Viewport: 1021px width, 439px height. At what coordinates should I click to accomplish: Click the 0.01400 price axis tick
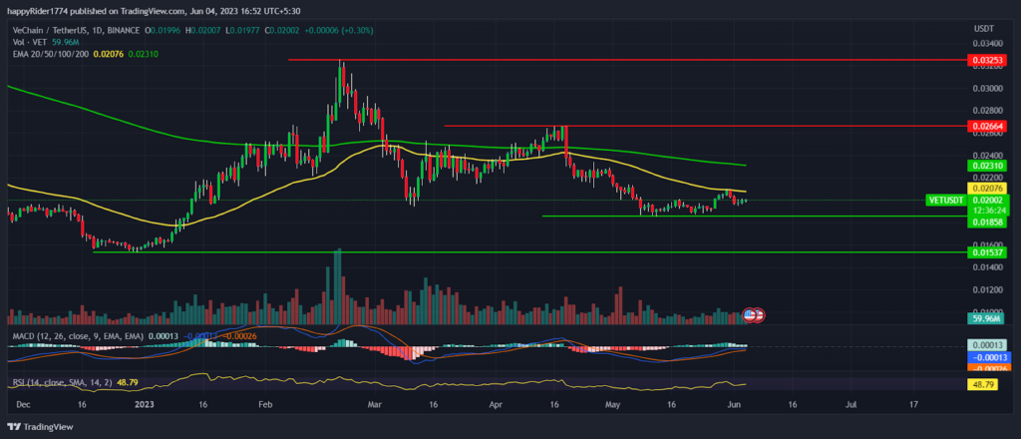tap(986, 267)
